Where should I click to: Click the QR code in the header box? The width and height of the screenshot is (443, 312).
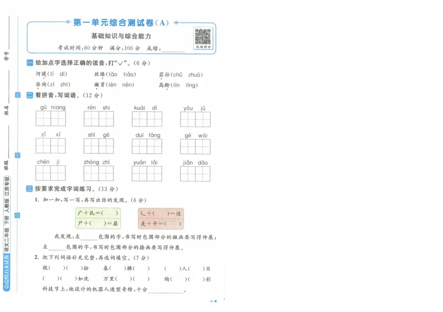coord(203,37)
